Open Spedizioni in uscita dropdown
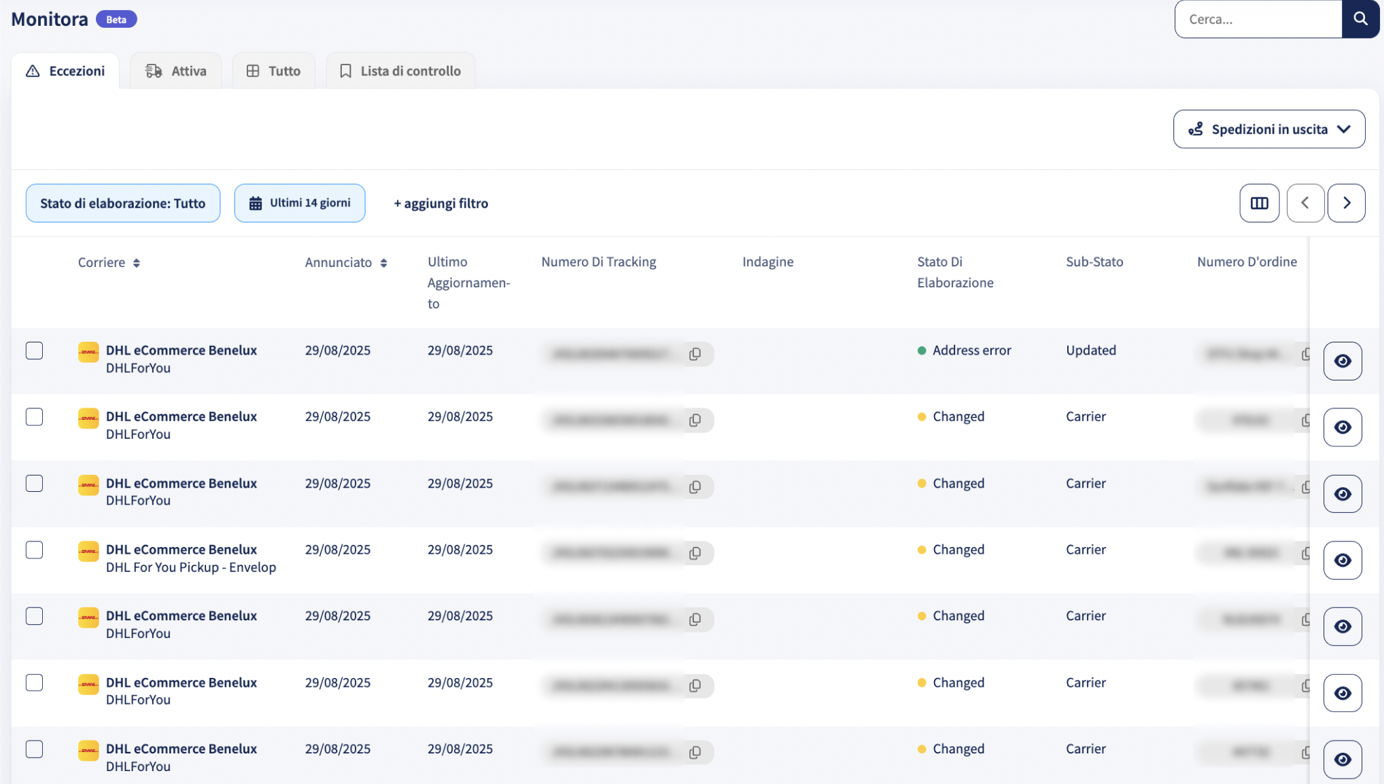The image size is (1384, 784). 1269,129
